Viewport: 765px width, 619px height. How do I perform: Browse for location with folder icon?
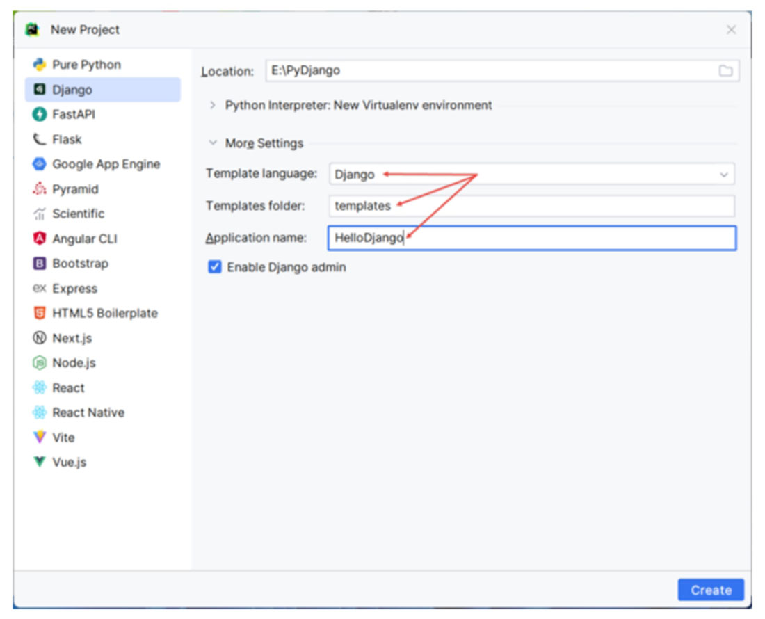coord(725,71)
